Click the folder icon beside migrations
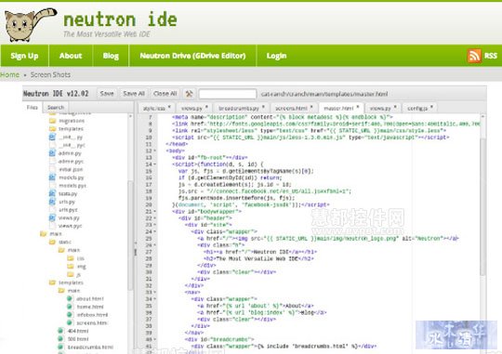 tap(52, 121)
